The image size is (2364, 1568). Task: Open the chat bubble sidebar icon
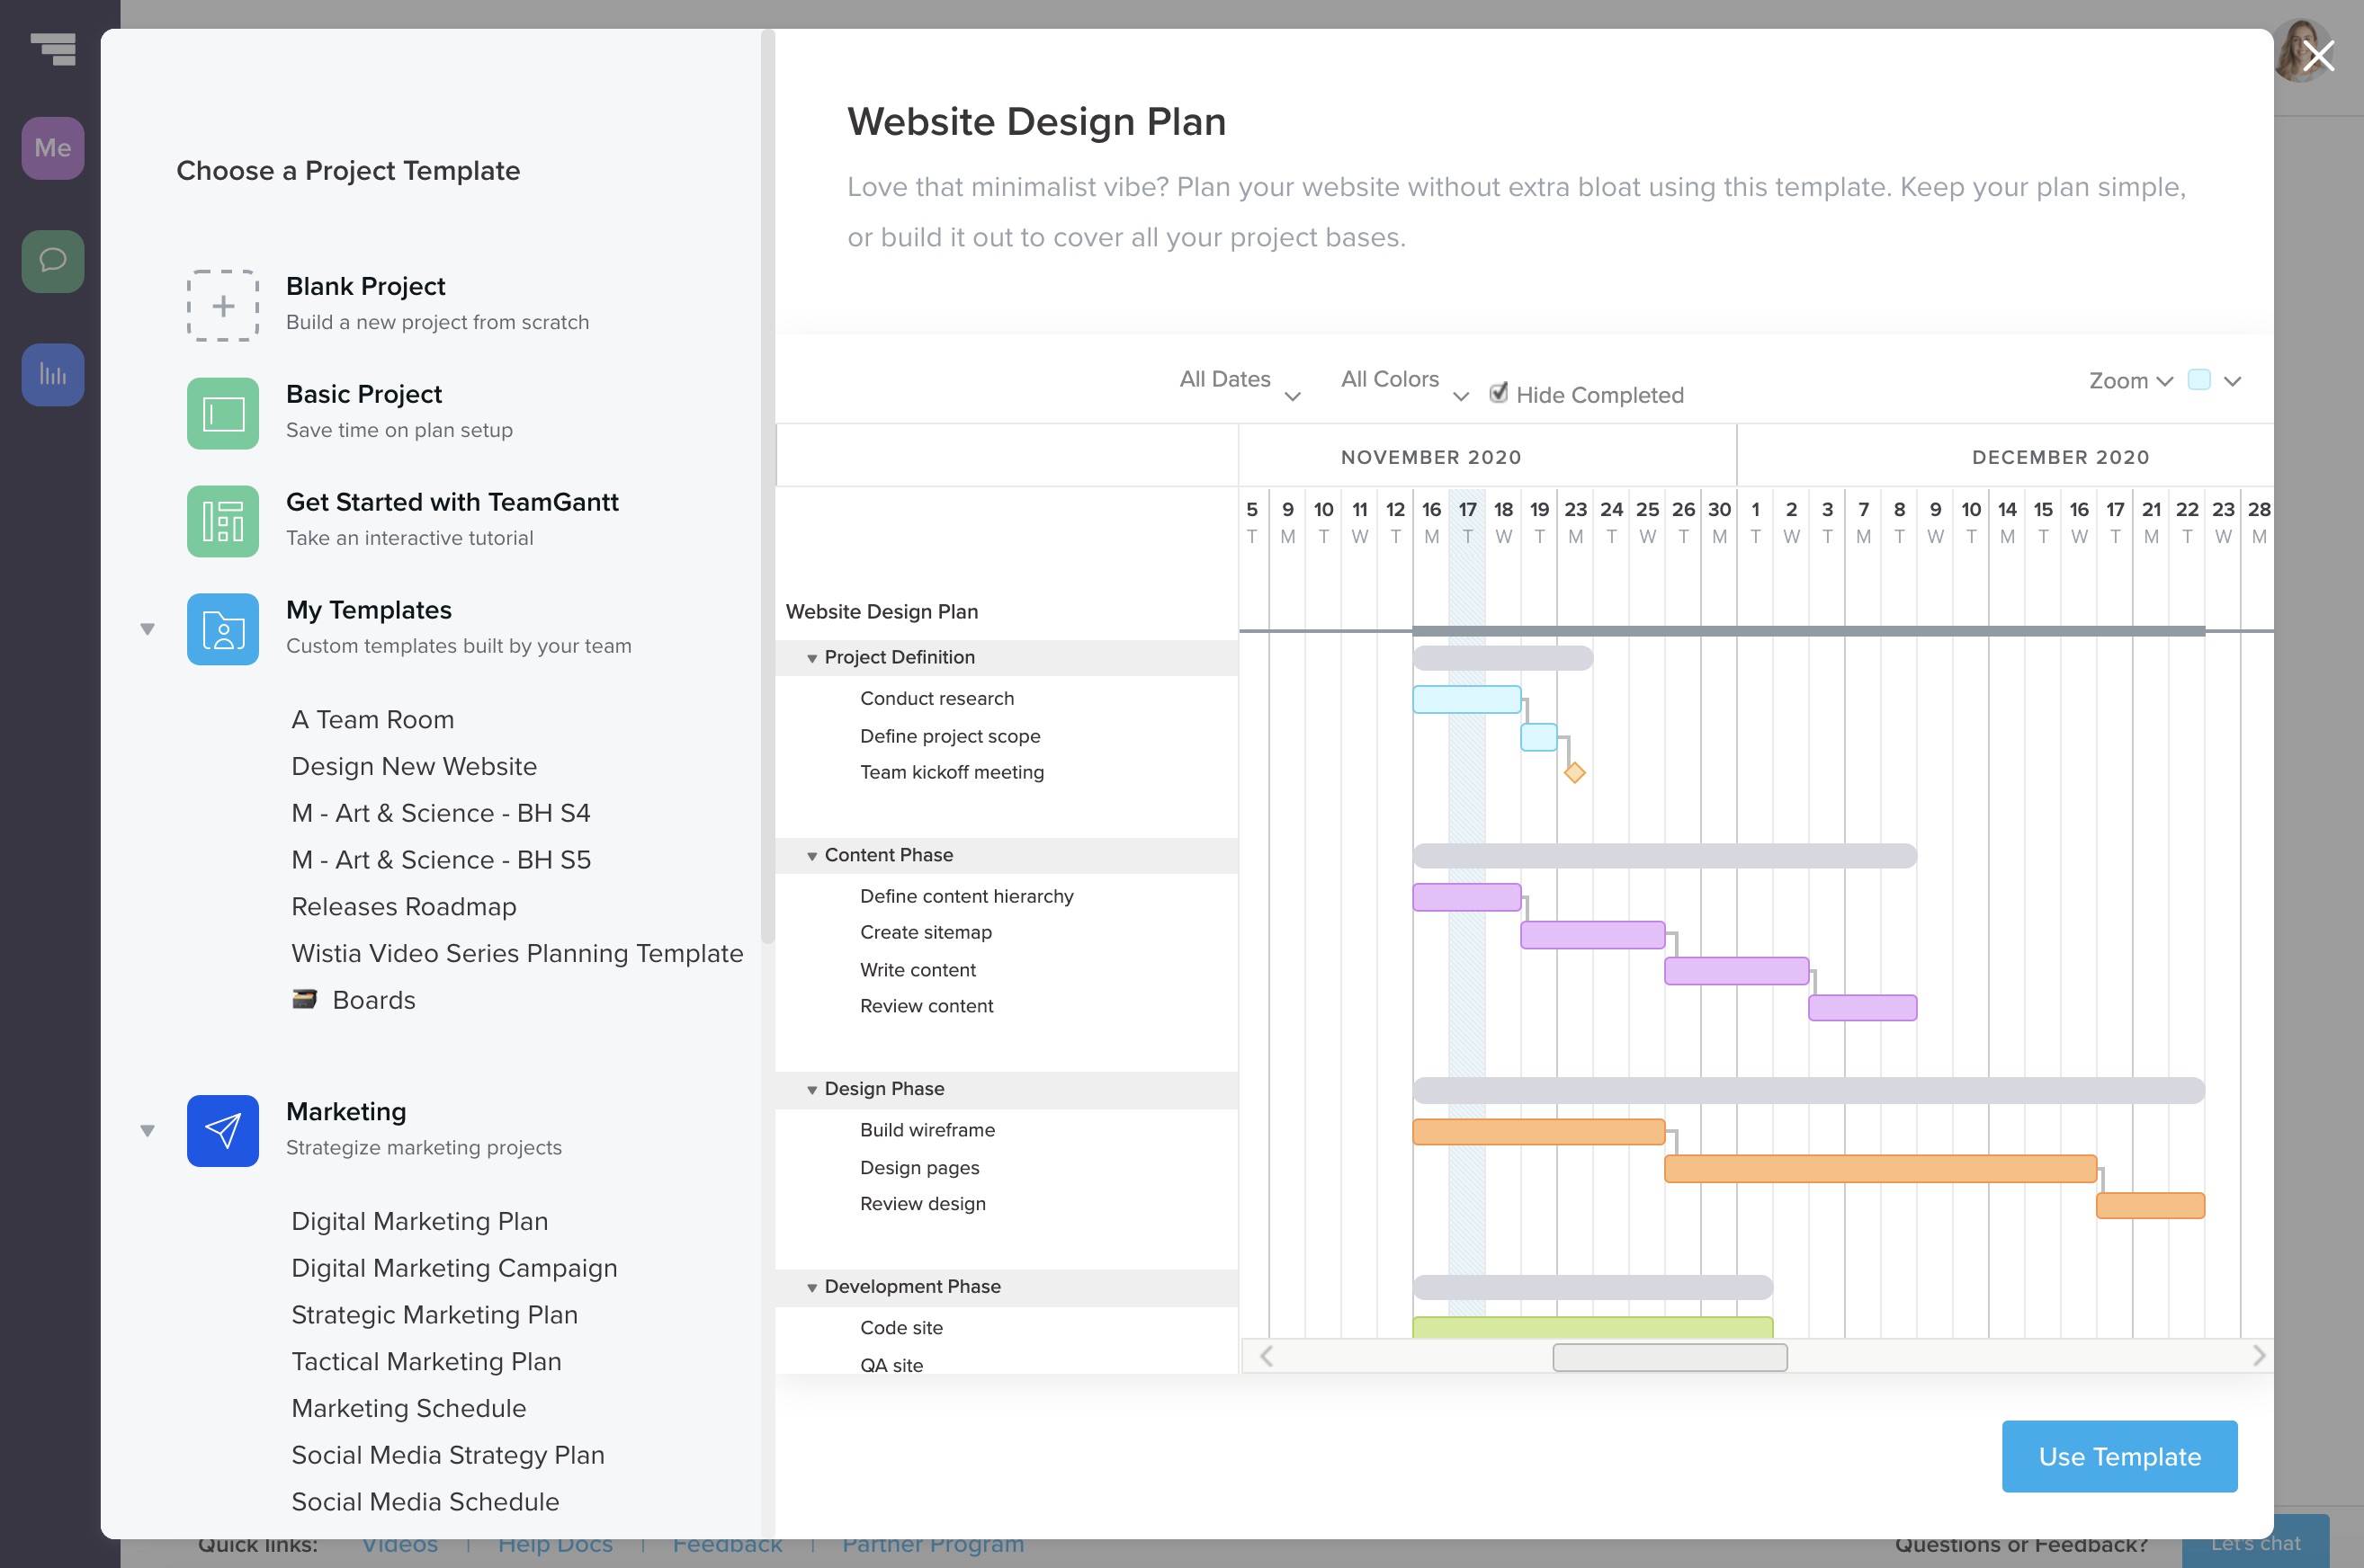pyautogui.click(x=52, y=261)
